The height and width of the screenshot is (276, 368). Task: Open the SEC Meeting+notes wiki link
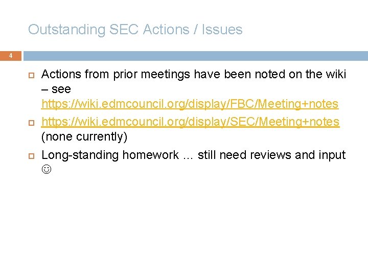click(x=190, y=122)
